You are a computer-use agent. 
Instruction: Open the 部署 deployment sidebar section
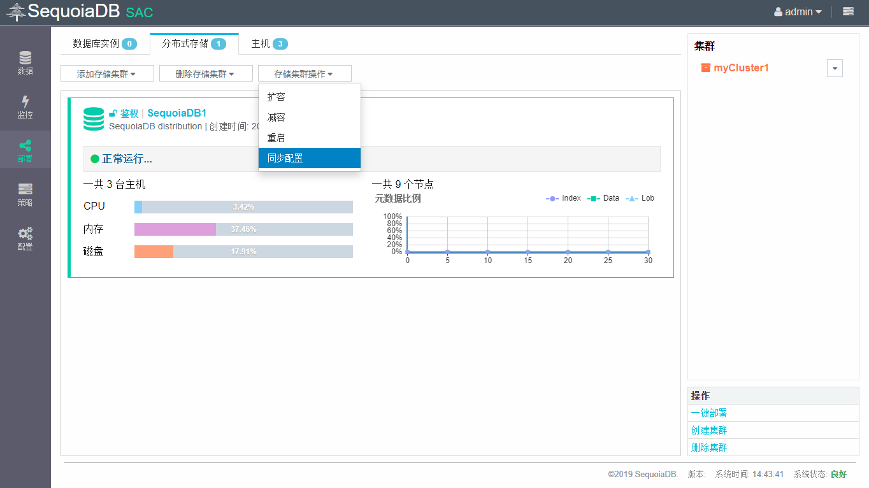25,150
